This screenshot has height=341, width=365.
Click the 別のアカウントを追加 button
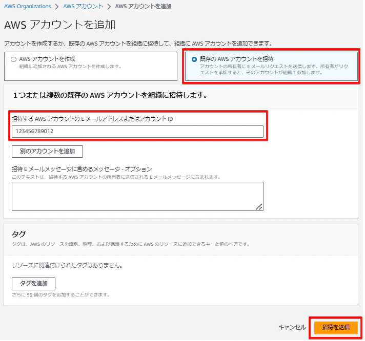click(x=47, y=152)
